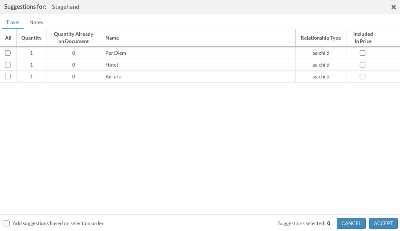Toggle Add suggestions based on selection order
The image size is (400, 231).
(7, 223)
